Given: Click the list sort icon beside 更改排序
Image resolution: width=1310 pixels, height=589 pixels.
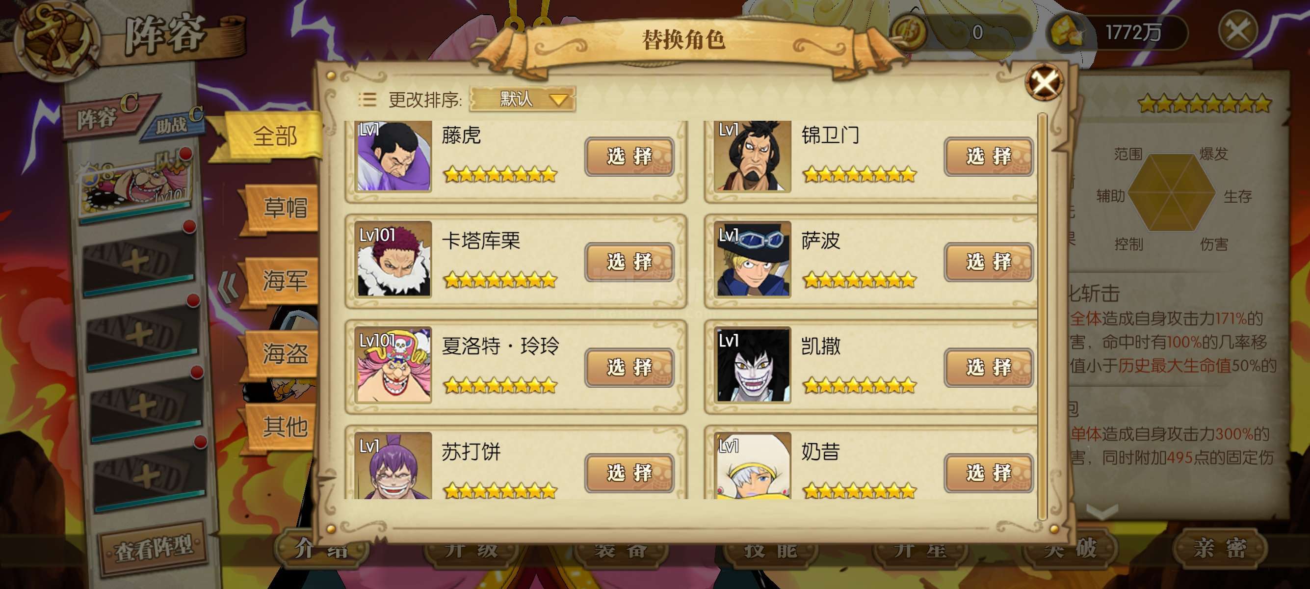Looking at the screenshot, I should coord(367,100).
